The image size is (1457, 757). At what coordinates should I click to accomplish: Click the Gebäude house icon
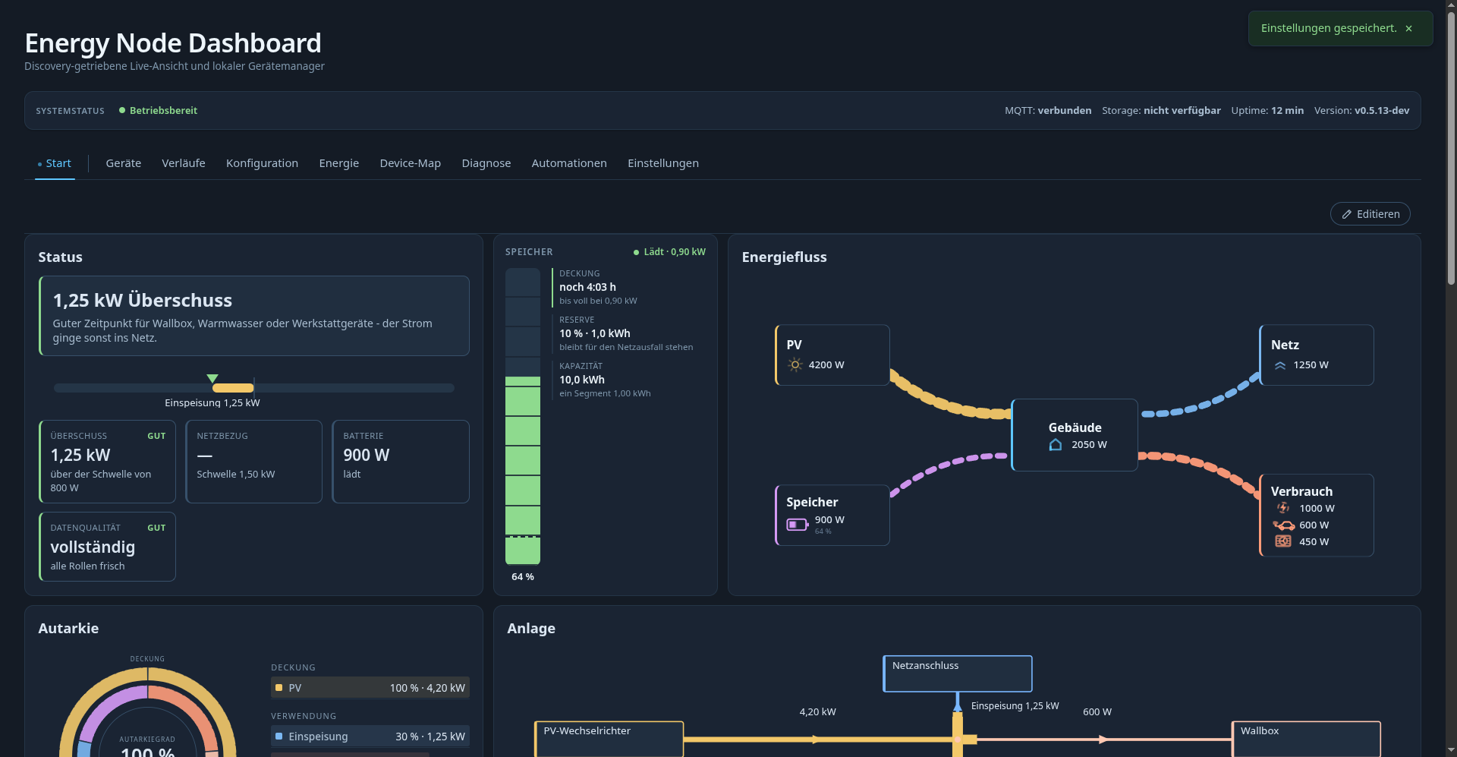(1056, 445)
